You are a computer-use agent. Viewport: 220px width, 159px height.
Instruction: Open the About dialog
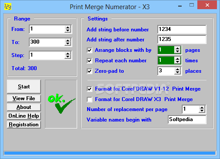point(24,107)
